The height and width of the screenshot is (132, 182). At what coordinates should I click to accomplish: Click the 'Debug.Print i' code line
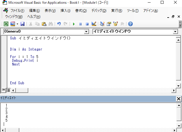click(x=25, y=60)
